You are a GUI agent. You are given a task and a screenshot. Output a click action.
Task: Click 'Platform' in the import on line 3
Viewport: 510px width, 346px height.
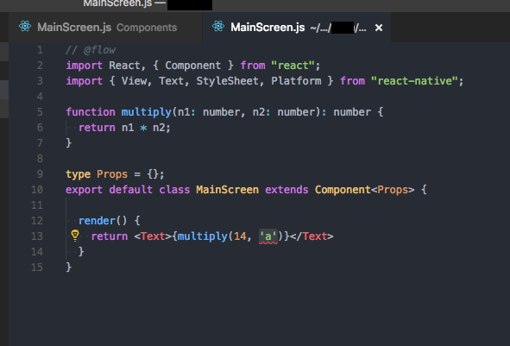coord(296,80)
